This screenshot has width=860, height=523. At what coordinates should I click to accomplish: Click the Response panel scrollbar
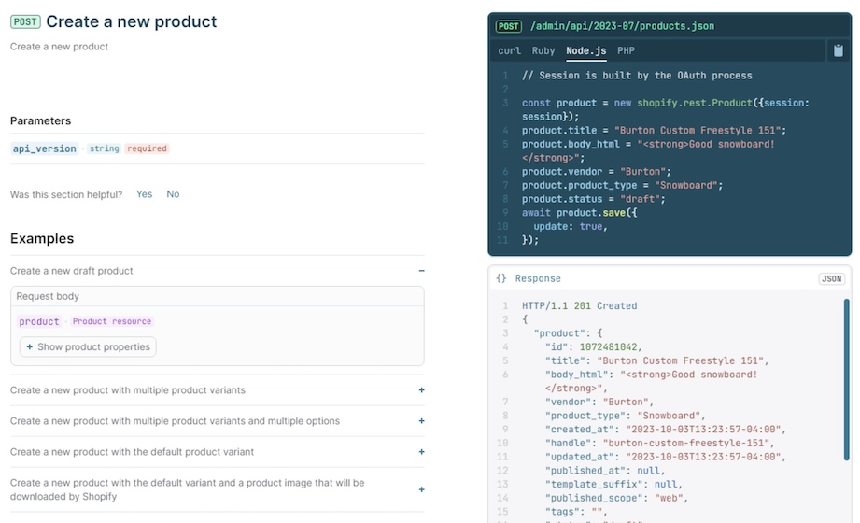(x=847, y=380)
